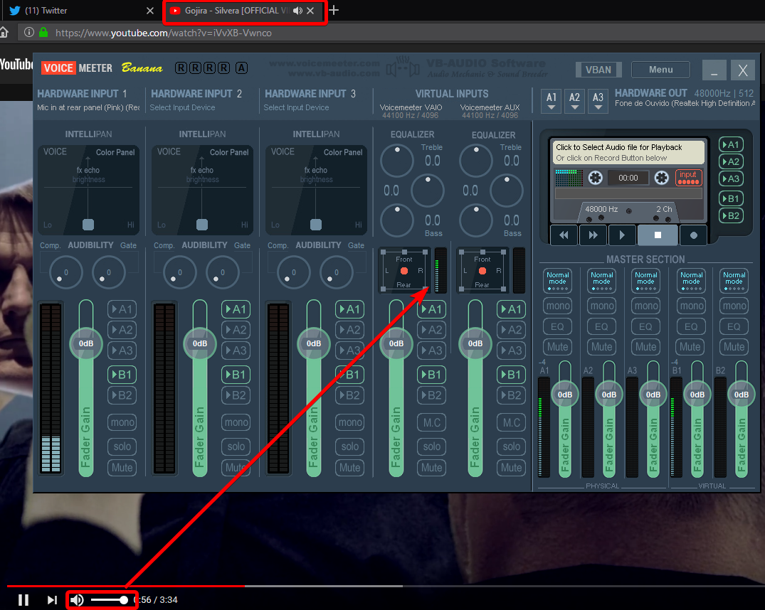The image size is (765, 610).
Task: Enable EQ on master bus A1
Action: [558, 326]
